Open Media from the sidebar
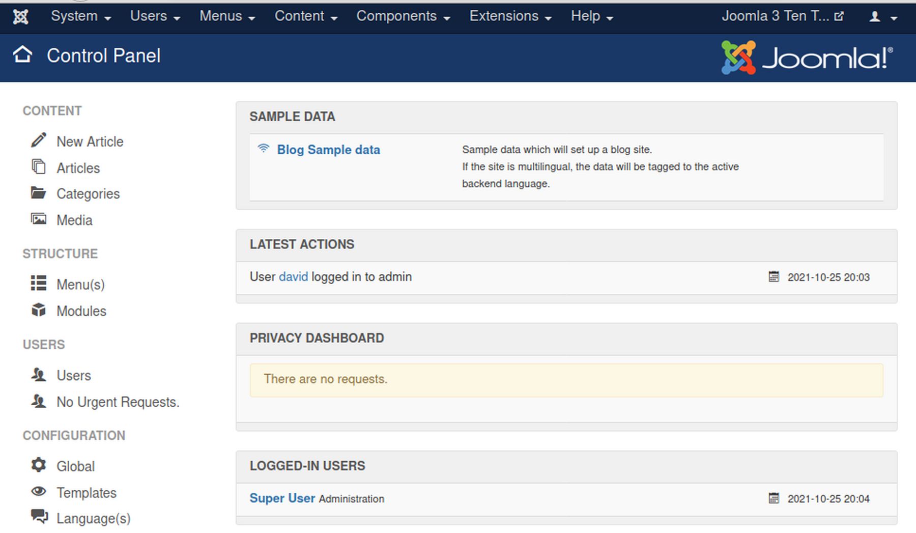 tap(74, 220)
